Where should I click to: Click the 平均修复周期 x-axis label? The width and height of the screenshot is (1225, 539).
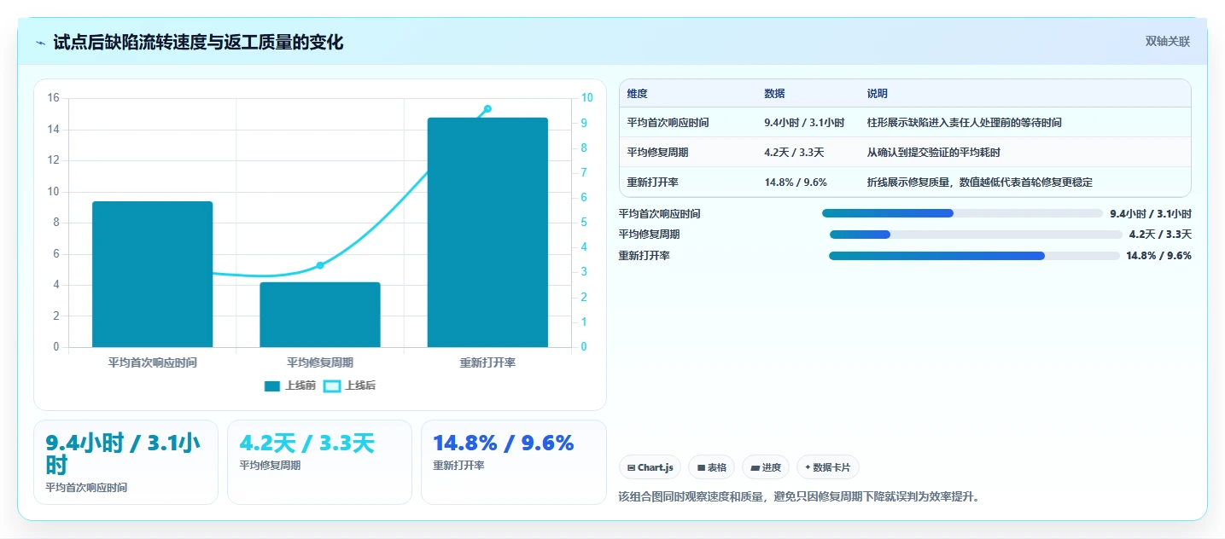point(320,362)
